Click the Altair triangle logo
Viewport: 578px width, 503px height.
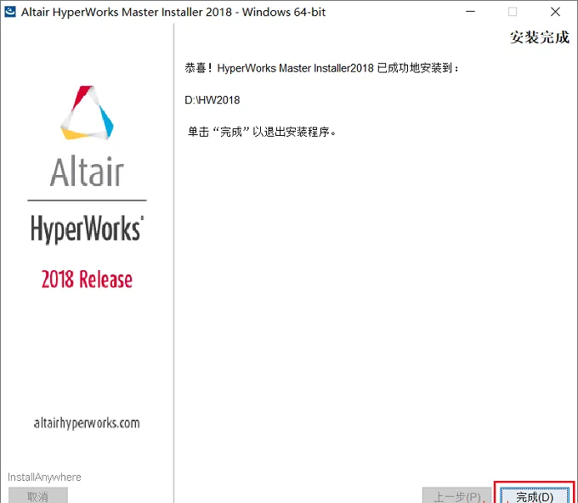(x=87, y=113)
